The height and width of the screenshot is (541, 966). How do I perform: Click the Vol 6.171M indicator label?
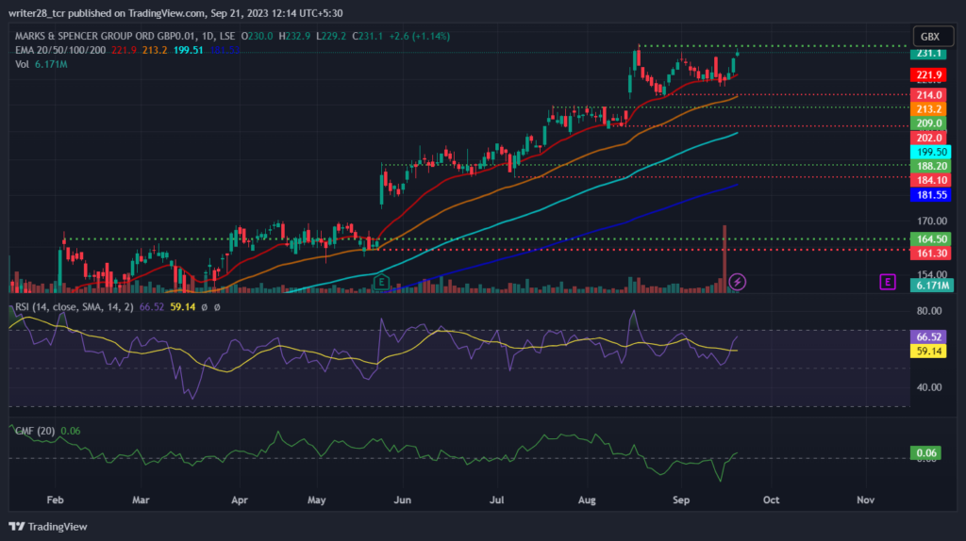(42, 64)
